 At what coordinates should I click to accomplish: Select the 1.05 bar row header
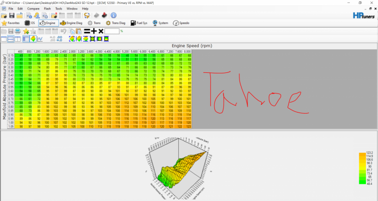[11, 127]
